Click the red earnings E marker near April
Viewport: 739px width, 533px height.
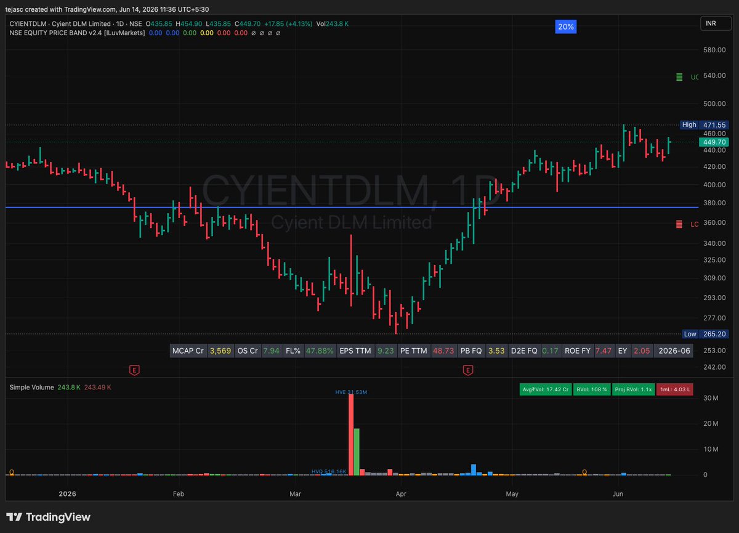[x=468, y=370]
